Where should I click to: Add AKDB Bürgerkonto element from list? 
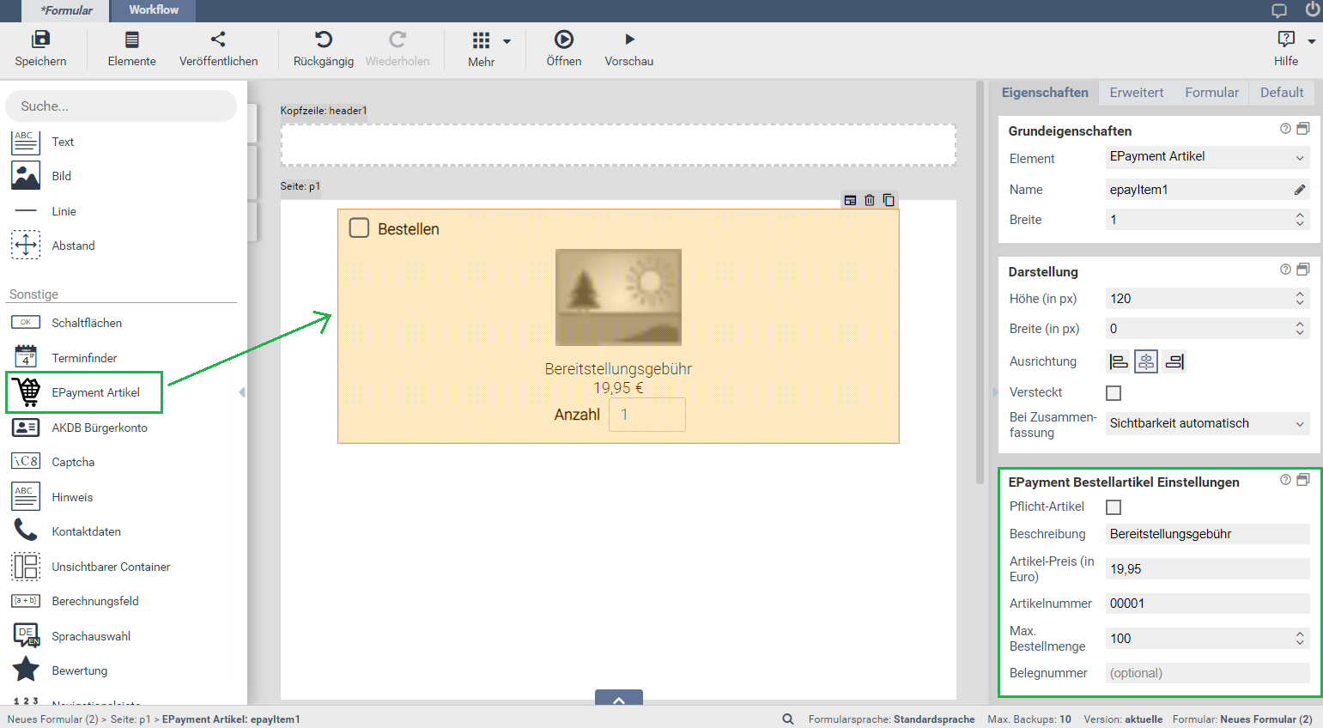(x=99, y=428)
